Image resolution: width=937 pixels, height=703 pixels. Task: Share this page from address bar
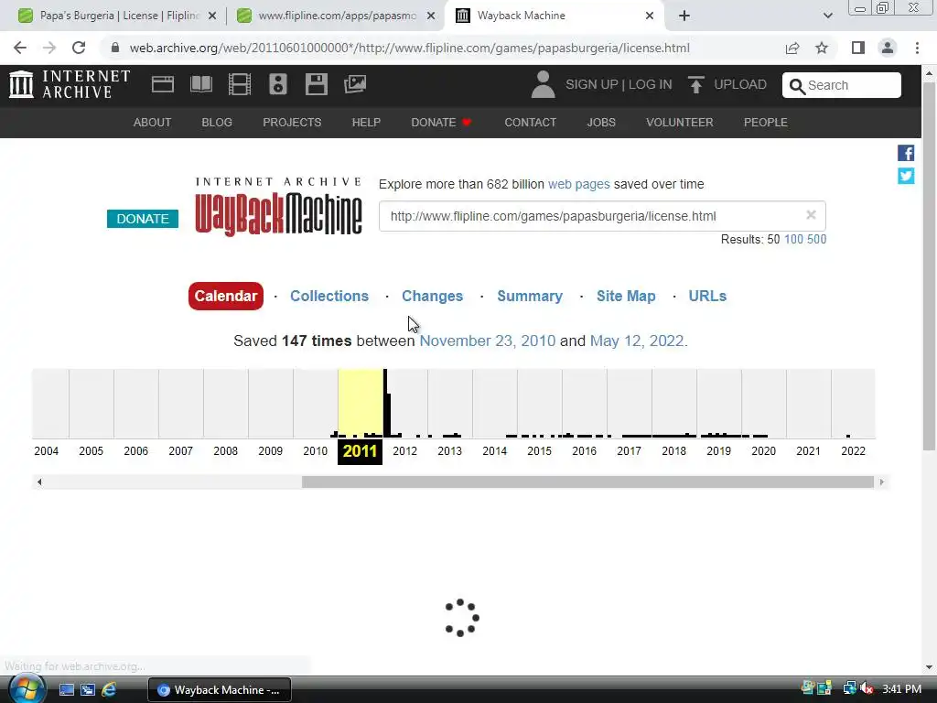click(792, 48)
